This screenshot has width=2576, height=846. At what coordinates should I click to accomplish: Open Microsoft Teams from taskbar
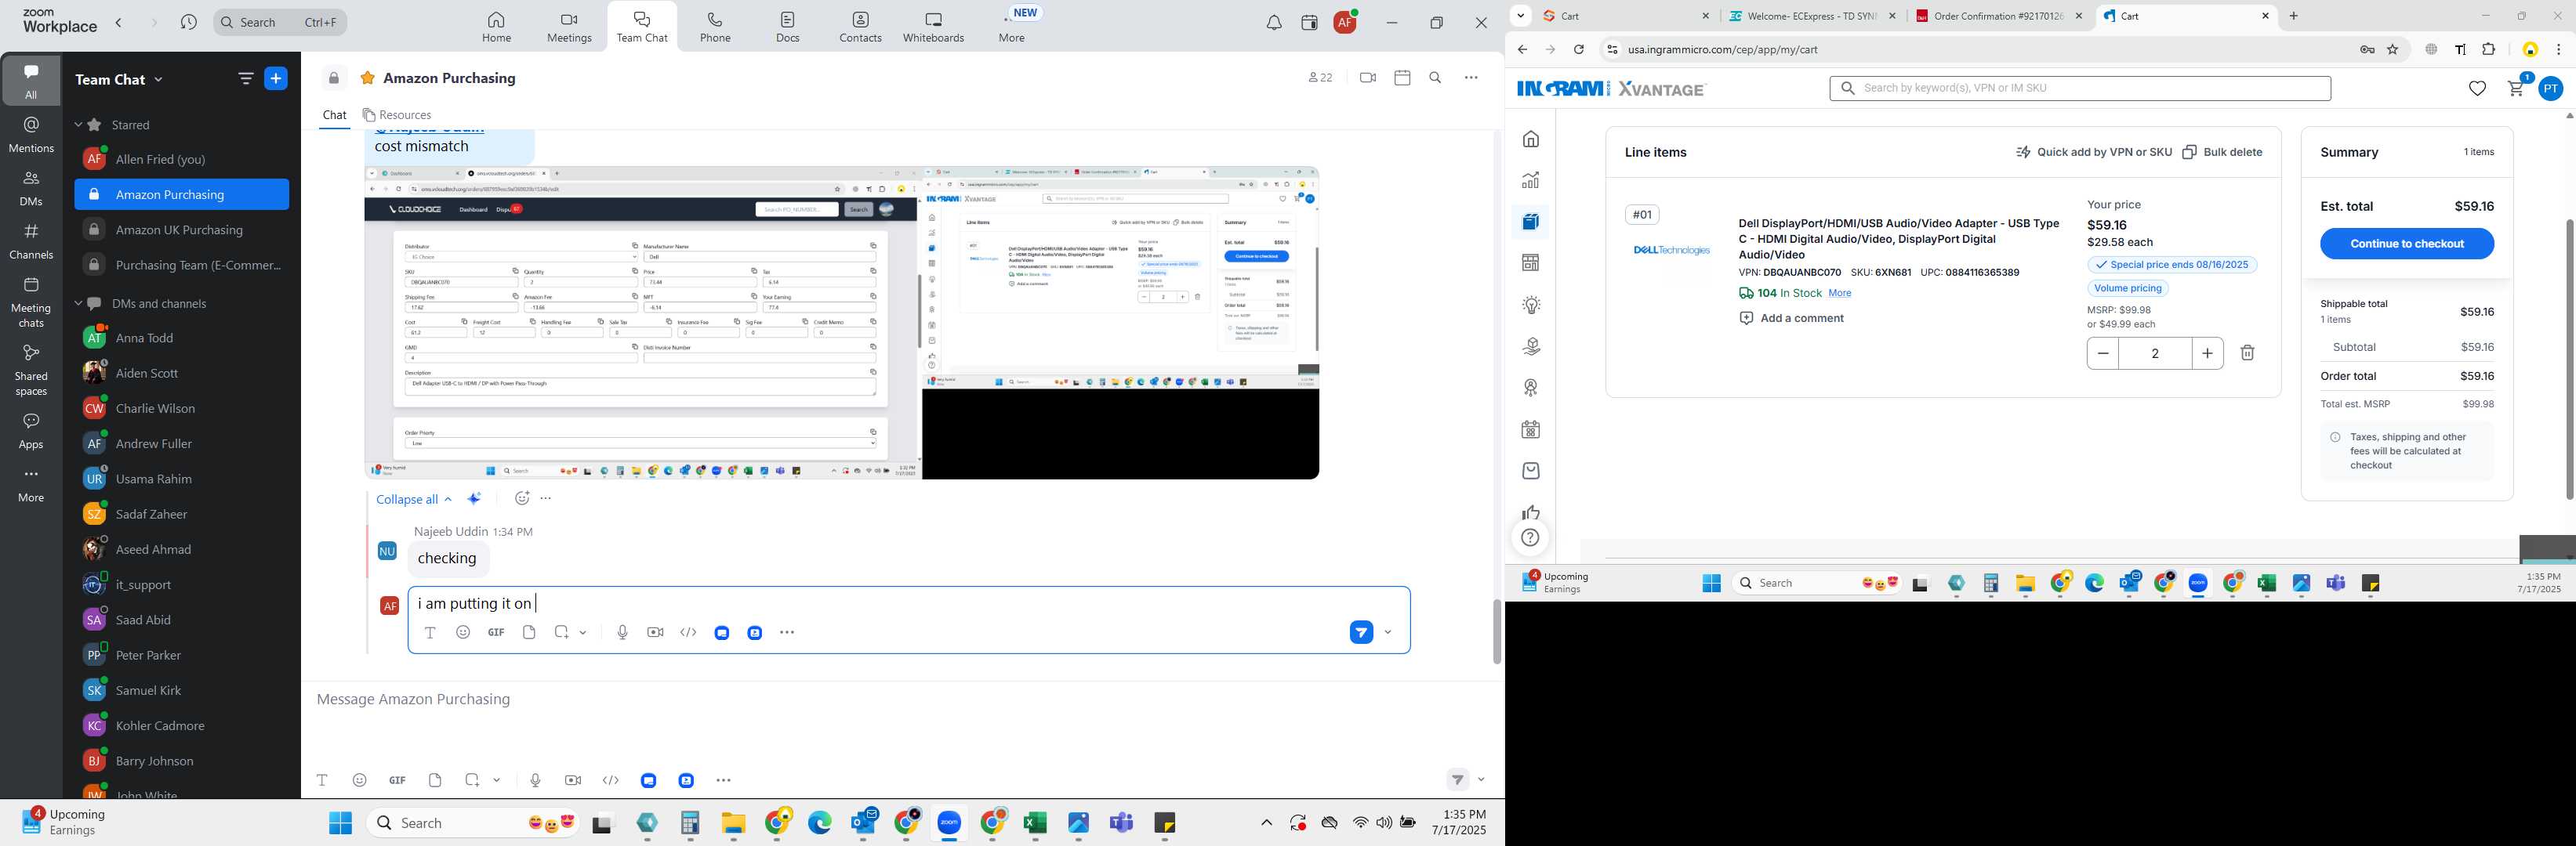[1122, 823]
